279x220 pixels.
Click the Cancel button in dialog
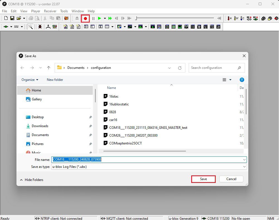click(231, 179)
